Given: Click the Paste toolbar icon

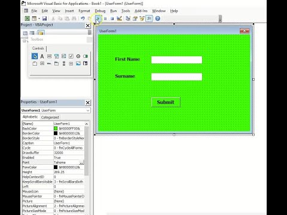Looking at the screenshot, I should coord(67,19).
